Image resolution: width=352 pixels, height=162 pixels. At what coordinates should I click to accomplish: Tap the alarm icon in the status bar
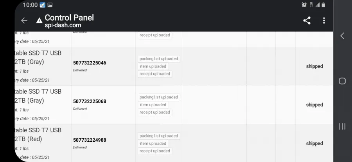(304, 5)
